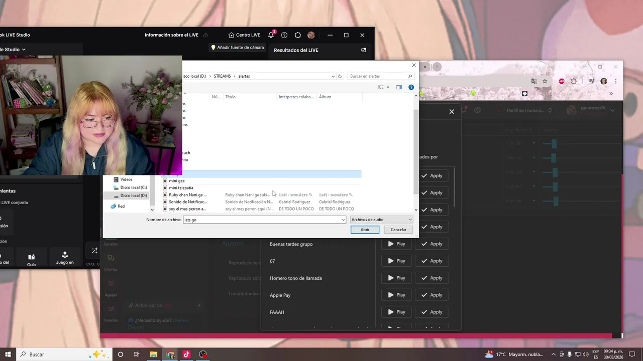
Task: Expand genesisrp18 account menu chevron
Action: [612, 110]
